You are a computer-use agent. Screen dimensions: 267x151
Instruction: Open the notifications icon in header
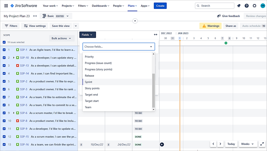tap(239, 6)
